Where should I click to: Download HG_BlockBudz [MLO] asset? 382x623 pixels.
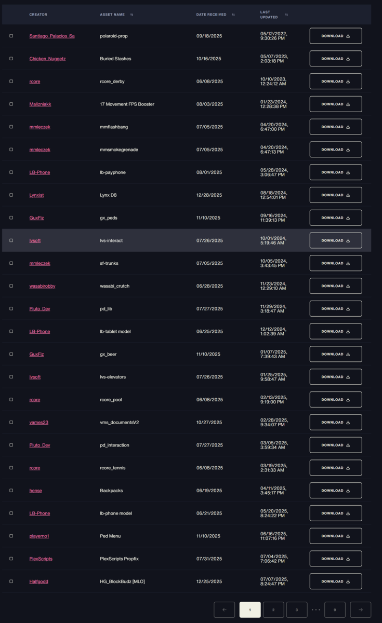336,581
